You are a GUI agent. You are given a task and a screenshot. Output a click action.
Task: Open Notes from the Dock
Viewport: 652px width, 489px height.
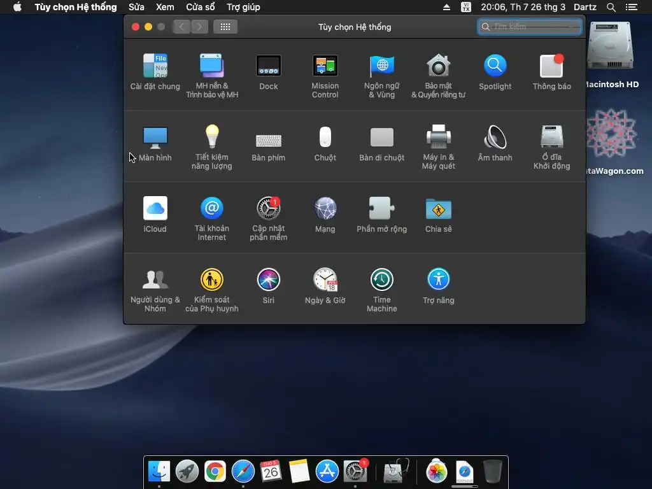coord(299,472)
